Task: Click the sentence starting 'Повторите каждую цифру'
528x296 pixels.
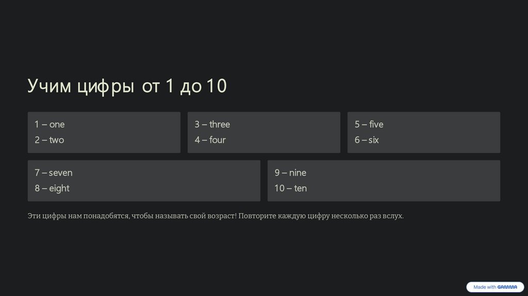Action: tap(321, 216)
